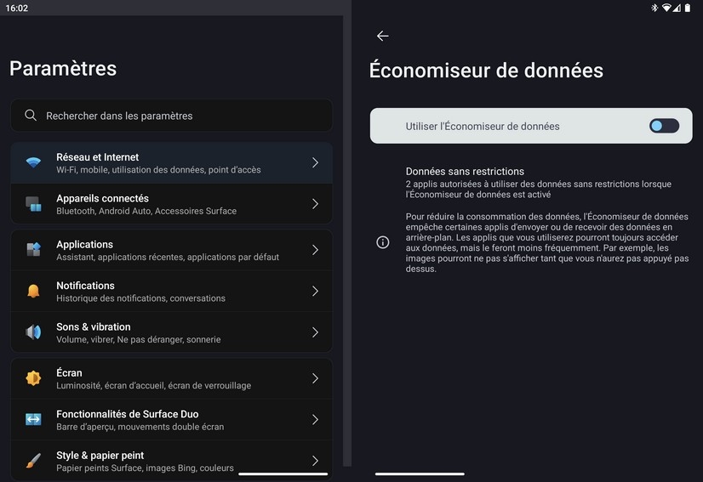Expand Sons & vibration chevron
The image size is (703, 482).
click(x=315, y=332)
